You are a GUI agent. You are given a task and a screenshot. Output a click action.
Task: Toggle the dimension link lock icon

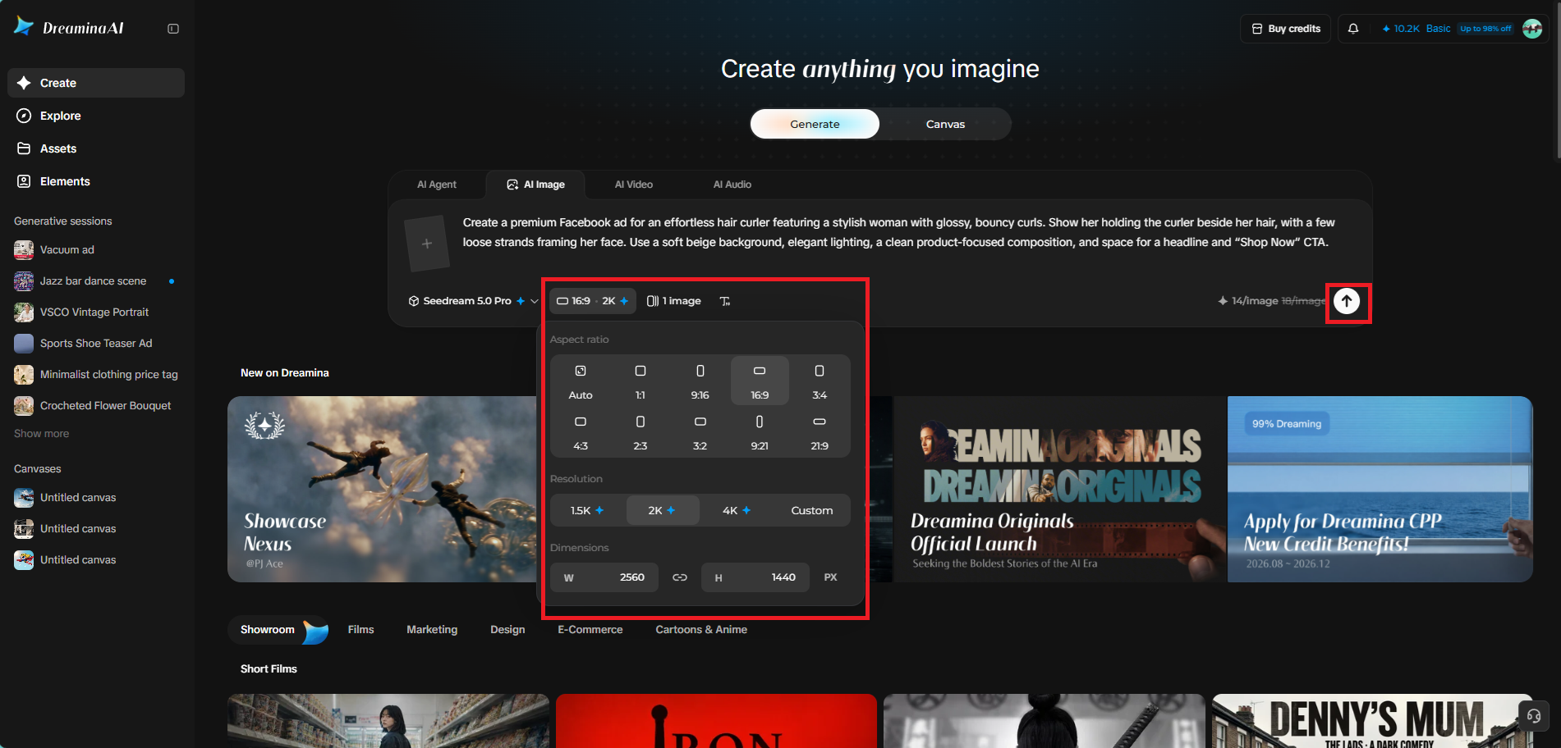pyautogui.click(x=680, y=577)
